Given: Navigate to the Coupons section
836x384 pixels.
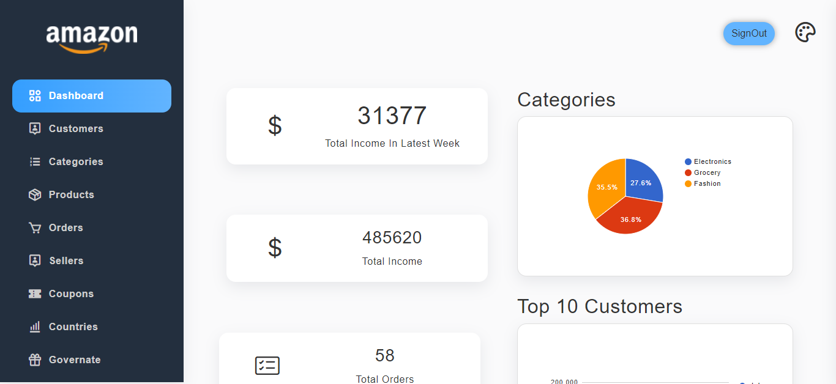Looking at the screenshot, I should pyautogui.click(x=71, y=294).
